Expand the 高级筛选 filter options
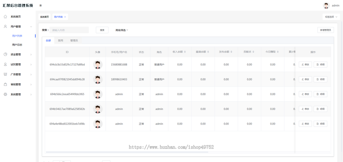The height and width of the screenshot is (162, 343). (122, 30)
